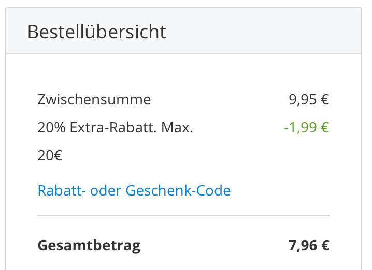This screenshot has width=372, height=270.
Task: Open the Rabatt- oder Geschenk-Code link
Action: pyautogui.click(x=134, y=190)
